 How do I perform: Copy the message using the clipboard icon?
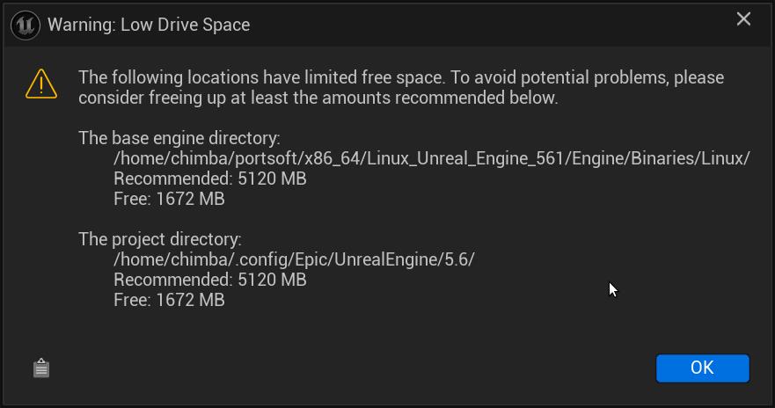(41, 368)
